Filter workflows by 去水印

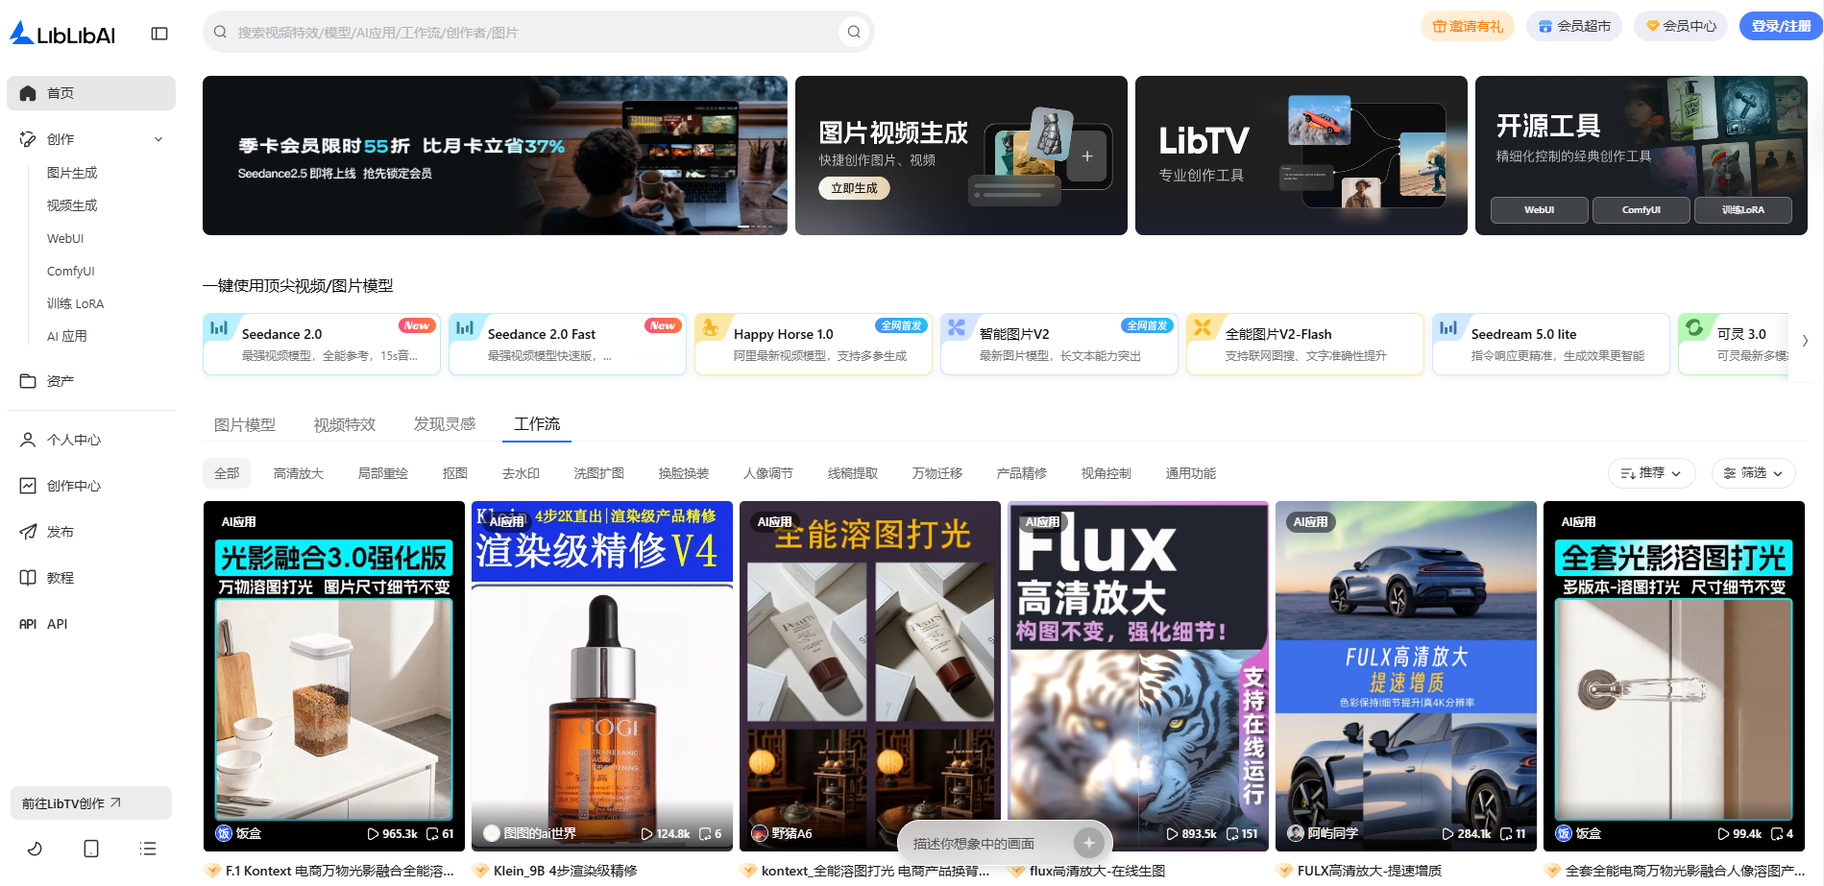pyautogui.click(x=522, y=473)
